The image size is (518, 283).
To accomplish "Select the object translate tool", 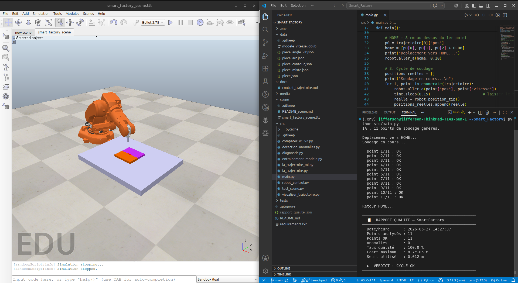I will (x=70, y=22).
